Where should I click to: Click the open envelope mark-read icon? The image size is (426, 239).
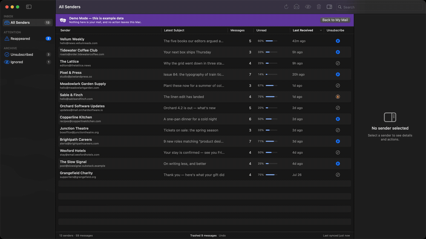(x=296, y=7)
